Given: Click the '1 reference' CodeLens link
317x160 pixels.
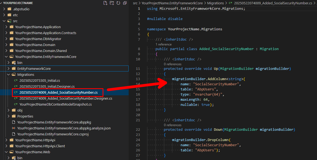Looking at the screenshot, I should tap(163, 44).
